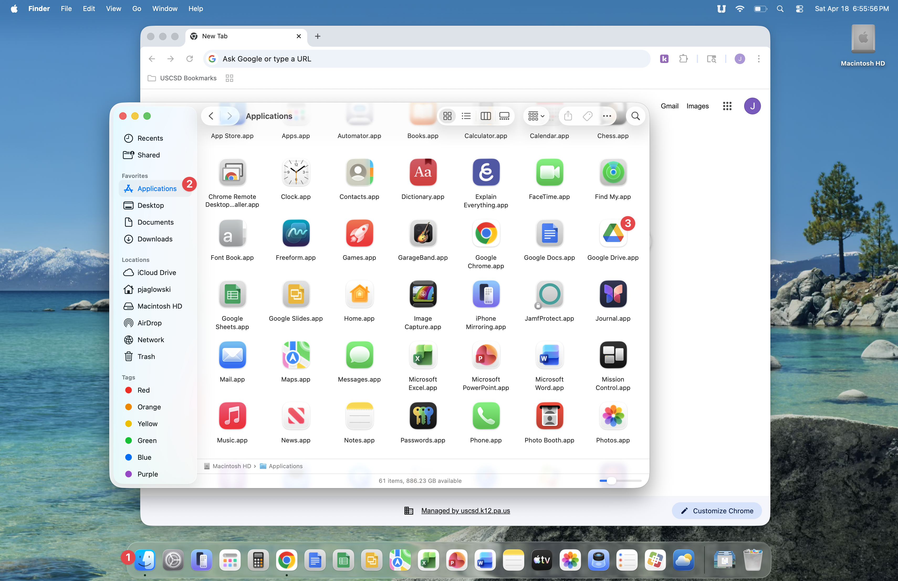Open the Finder more actions menu
Viewport: 898px width, 581px height.
607,116
